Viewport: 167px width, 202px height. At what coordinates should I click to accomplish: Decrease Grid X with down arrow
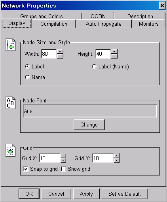[x=63, y=160]
